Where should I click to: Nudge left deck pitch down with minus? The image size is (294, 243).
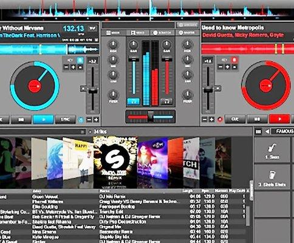click(x=89, y=120)
